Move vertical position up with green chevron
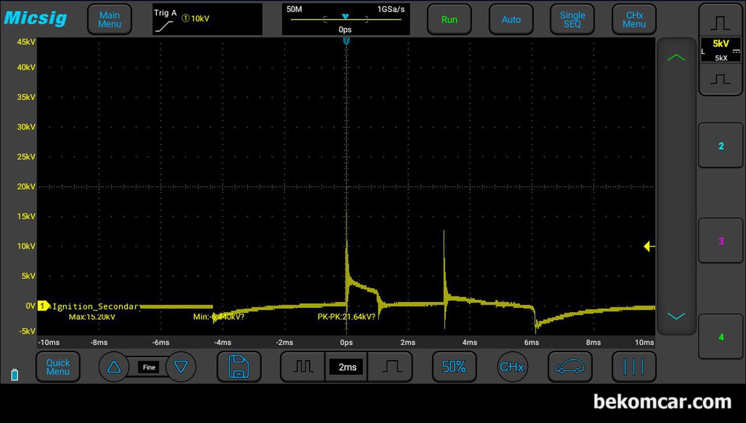The height and width of the screenshot is (423, 746). tap(676, 58)
